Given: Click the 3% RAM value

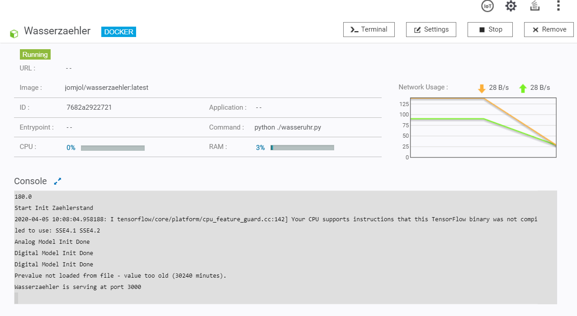Looking at the screenshot, I should click(x=260, y=148).
